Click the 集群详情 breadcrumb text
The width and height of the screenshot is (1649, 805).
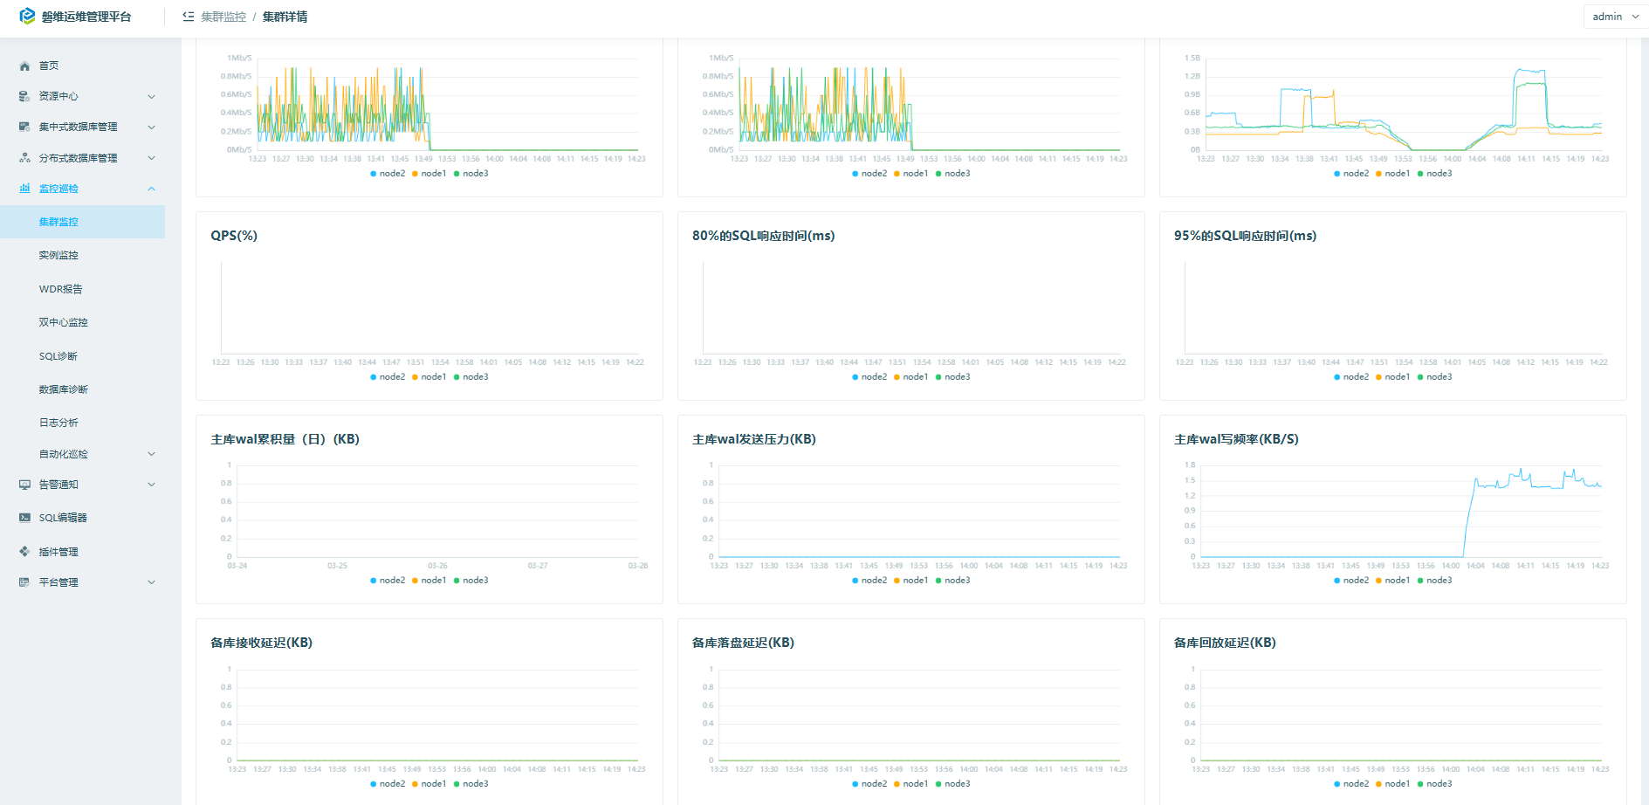(285, 17)
